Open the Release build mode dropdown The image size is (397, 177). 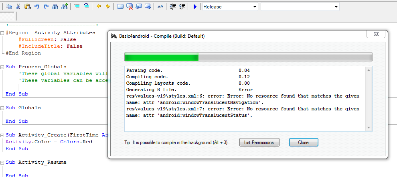click(230, 7)
